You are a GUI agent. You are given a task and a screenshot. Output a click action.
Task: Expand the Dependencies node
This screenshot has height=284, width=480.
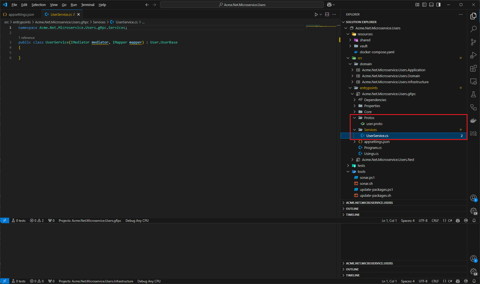pyautogui.click(x=354, y=100)
